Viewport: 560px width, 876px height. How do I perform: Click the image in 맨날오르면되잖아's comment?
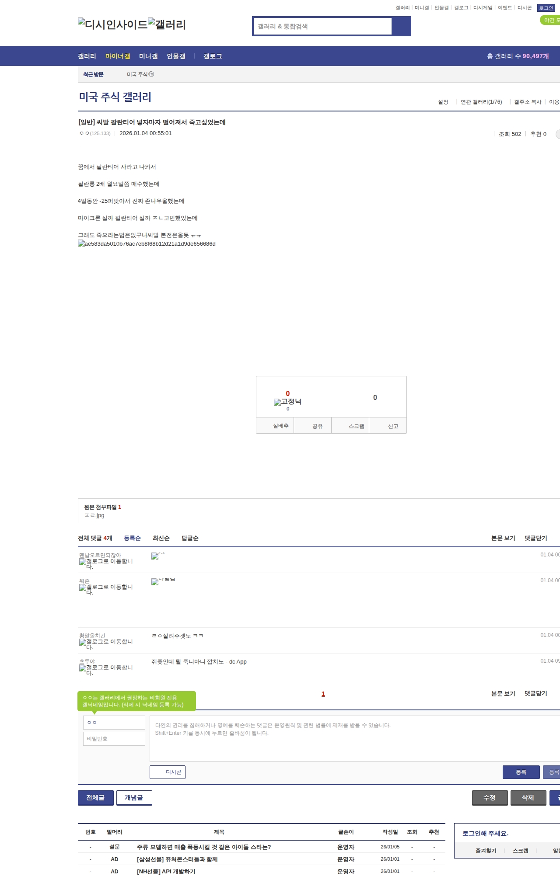click(157, 556)
